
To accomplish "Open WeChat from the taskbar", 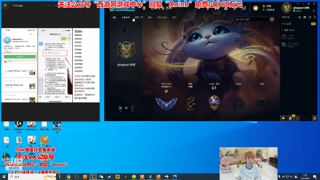I will (101, 177).
